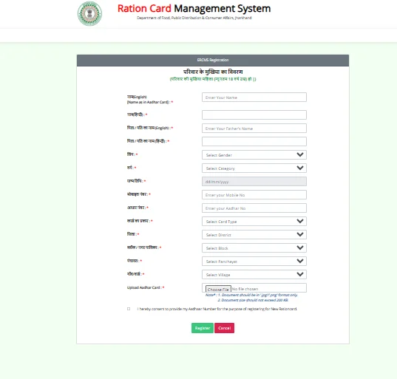Expand the Select Block dropdown
397x379 pixels.
tap(254, 248)
